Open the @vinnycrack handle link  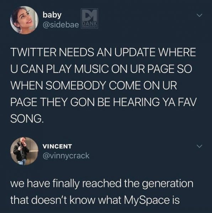[66, 156]
